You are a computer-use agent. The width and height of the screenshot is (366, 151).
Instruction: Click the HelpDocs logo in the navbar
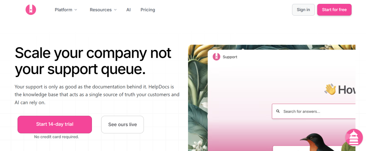[31, 10]
